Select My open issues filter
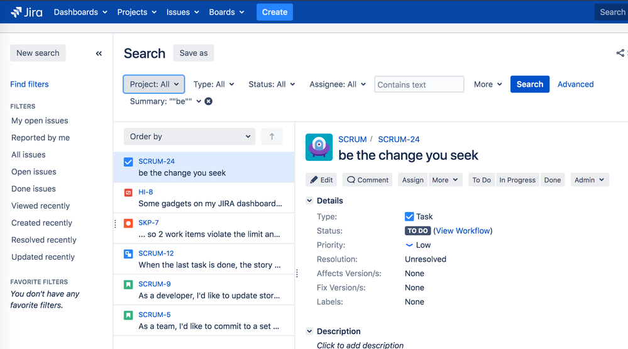The width and height of the screenshot is (628, 349). 40,121
